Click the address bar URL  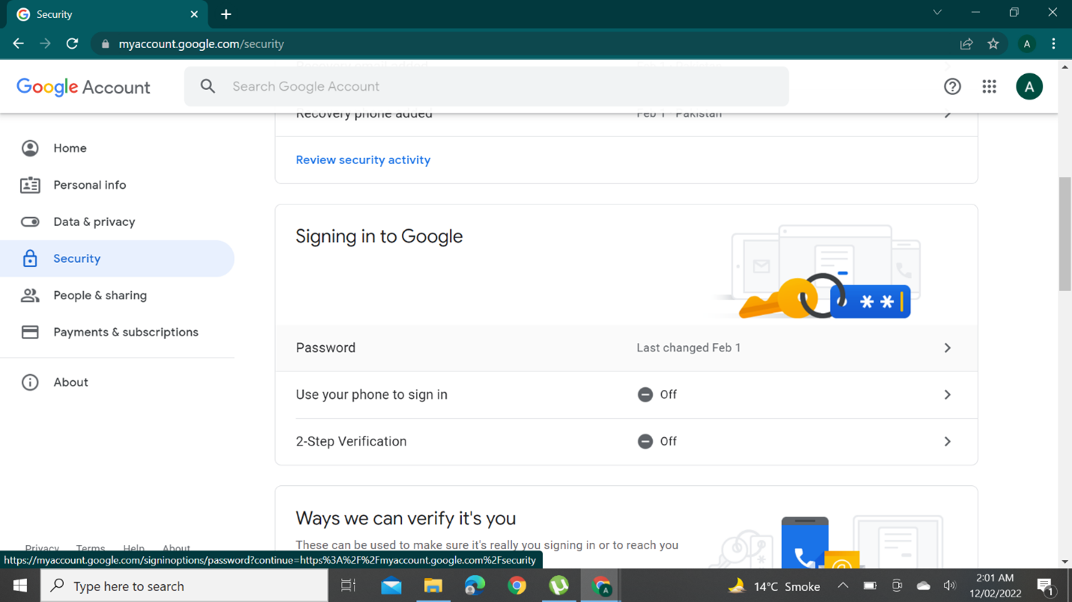(x=201, y=44)
